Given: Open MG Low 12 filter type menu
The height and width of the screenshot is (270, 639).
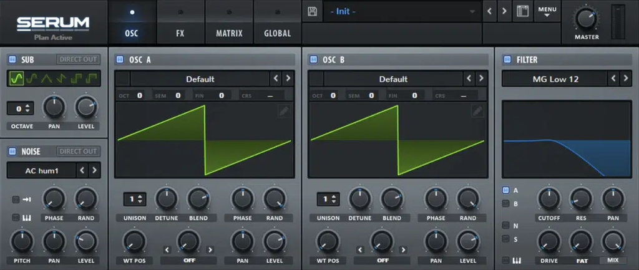Looking at the screenshot, I should point(555,79).
